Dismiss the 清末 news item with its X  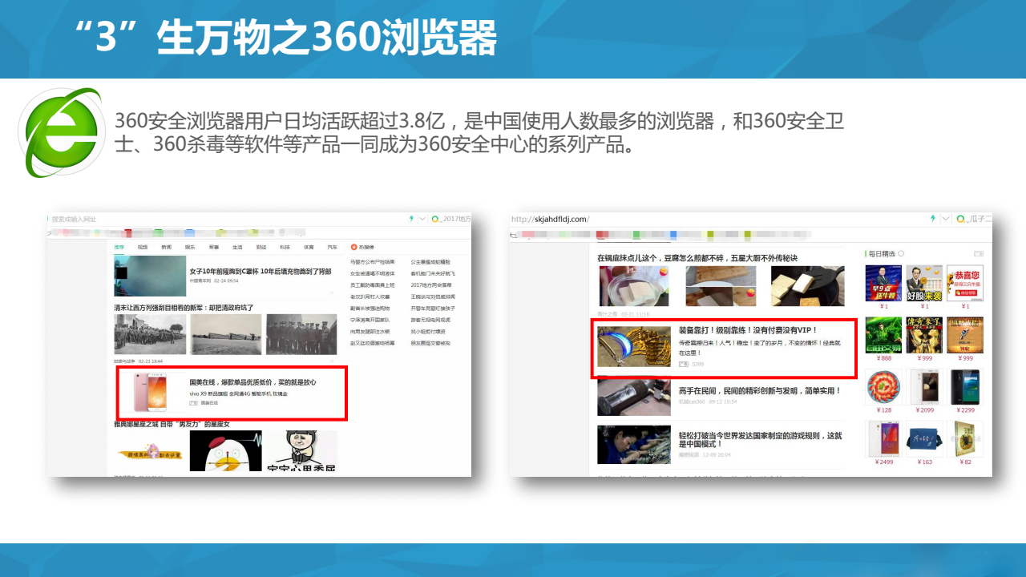[332, 361]
